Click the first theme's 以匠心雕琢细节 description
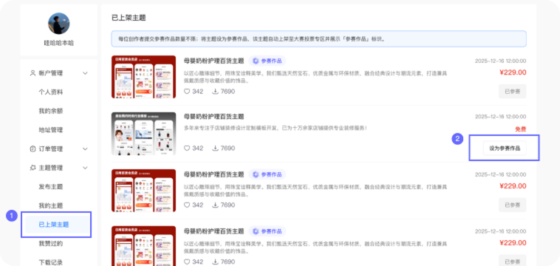 click(315, 77)
